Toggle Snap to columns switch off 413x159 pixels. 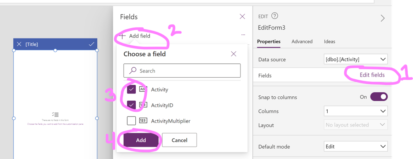pos(379,97)
